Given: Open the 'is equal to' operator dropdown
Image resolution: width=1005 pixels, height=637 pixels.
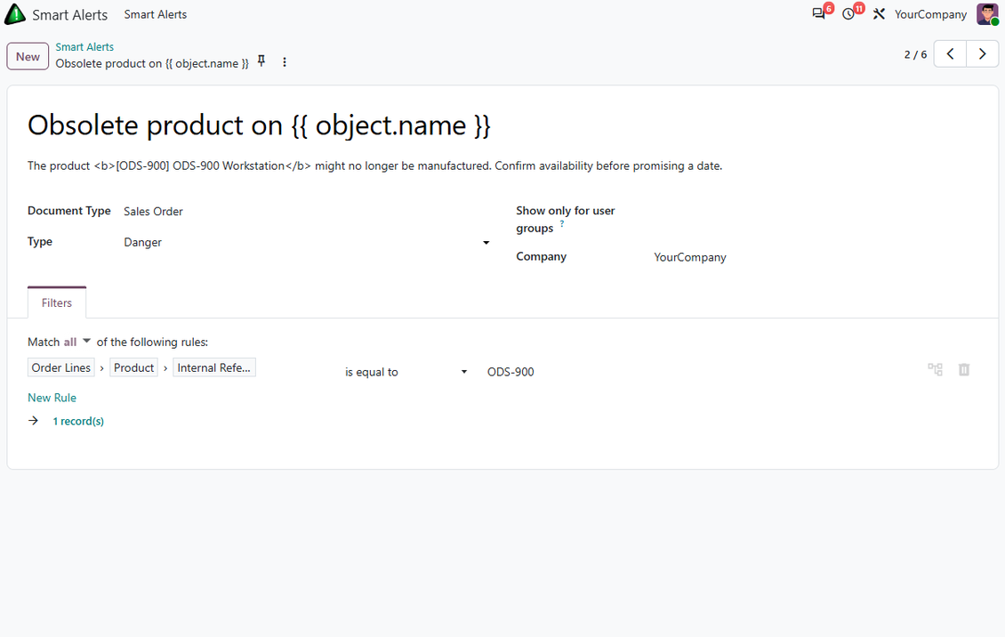Looking at the screenshot, I should click(x=406, y=372).
